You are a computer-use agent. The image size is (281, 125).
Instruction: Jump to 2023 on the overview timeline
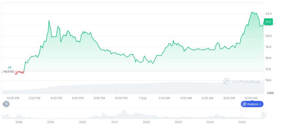178,122
